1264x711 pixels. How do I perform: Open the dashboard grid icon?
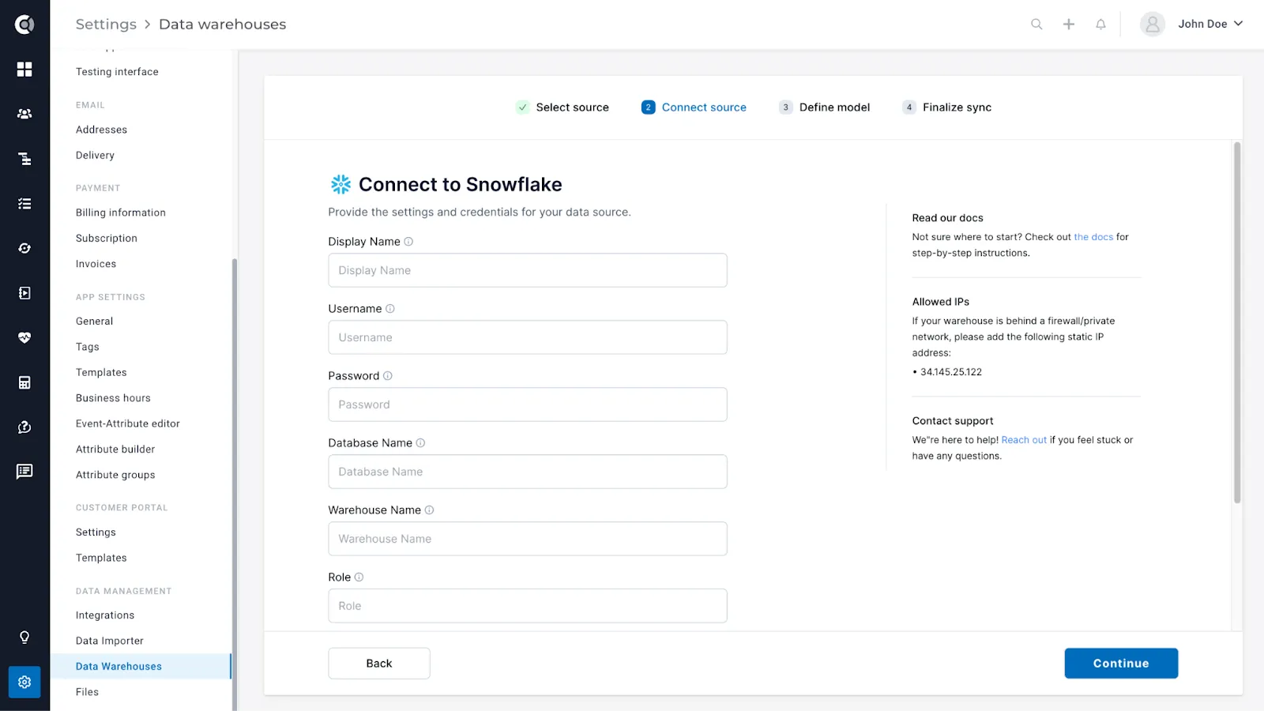(24, 70)
